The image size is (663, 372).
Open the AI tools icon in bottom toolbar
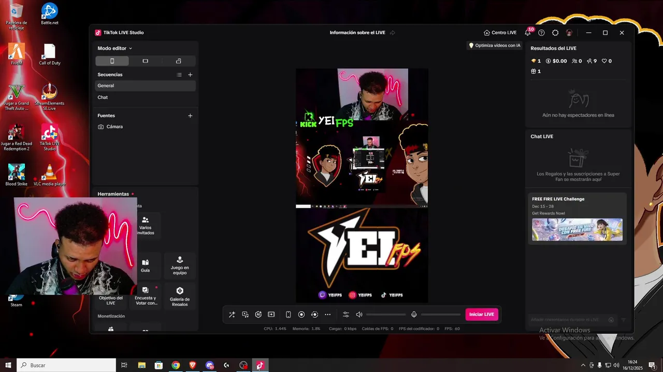pyautogui.click(x=258, y=315)
